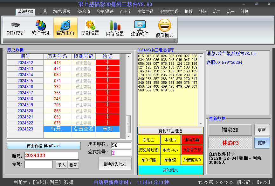Click 自动择优公式 button
This screenshot has height=186, width=275.
coord(115,164)
